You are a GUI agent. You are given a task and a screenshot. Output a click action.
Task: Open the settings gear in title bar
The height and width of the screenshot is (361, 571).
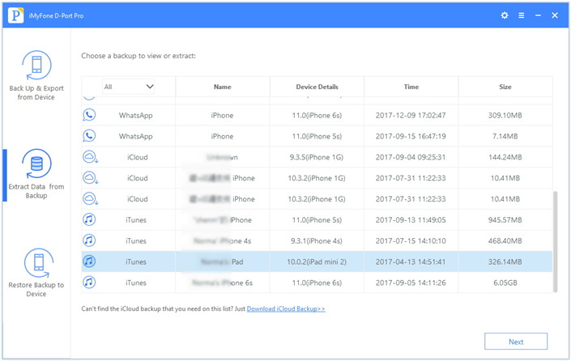pos(505,15)
